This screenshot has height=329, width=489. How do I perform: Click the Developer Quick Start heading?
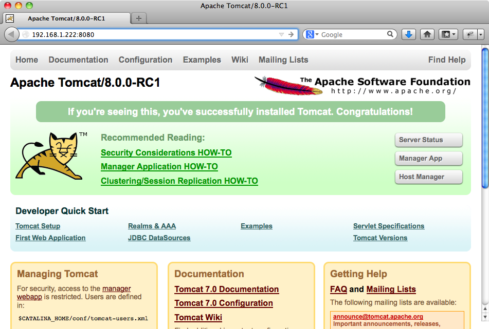point(62,211)
